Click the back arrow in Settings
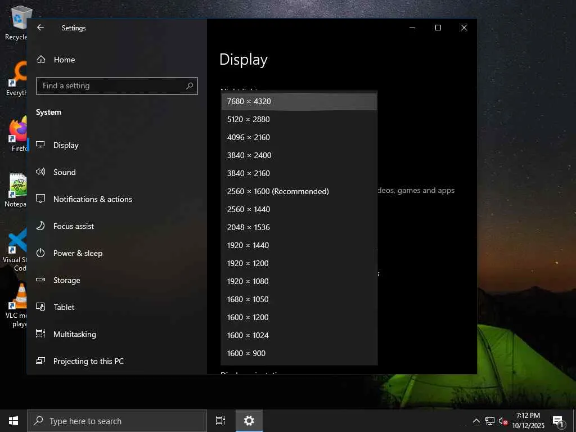 (40, 28)
